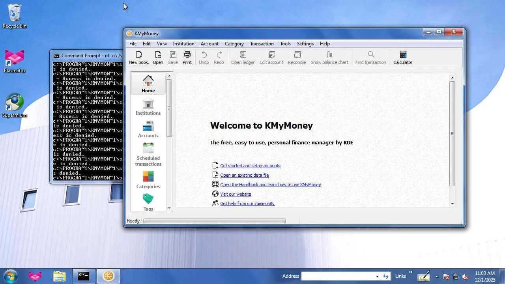Click 'Get started and setup accounts' link
This screenshot has width=505, height=284.
[x=250, y=166]
